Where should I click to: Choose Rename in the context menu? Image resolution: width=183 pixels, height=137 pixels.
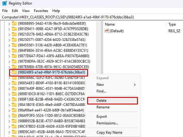(x=103, y=107)
